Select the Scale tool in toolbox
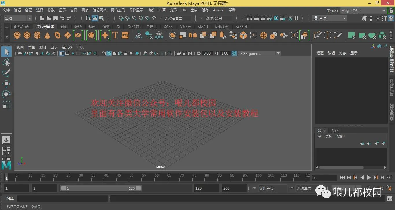The width and height of the screenshot is (395, 210). coord(6,105)
